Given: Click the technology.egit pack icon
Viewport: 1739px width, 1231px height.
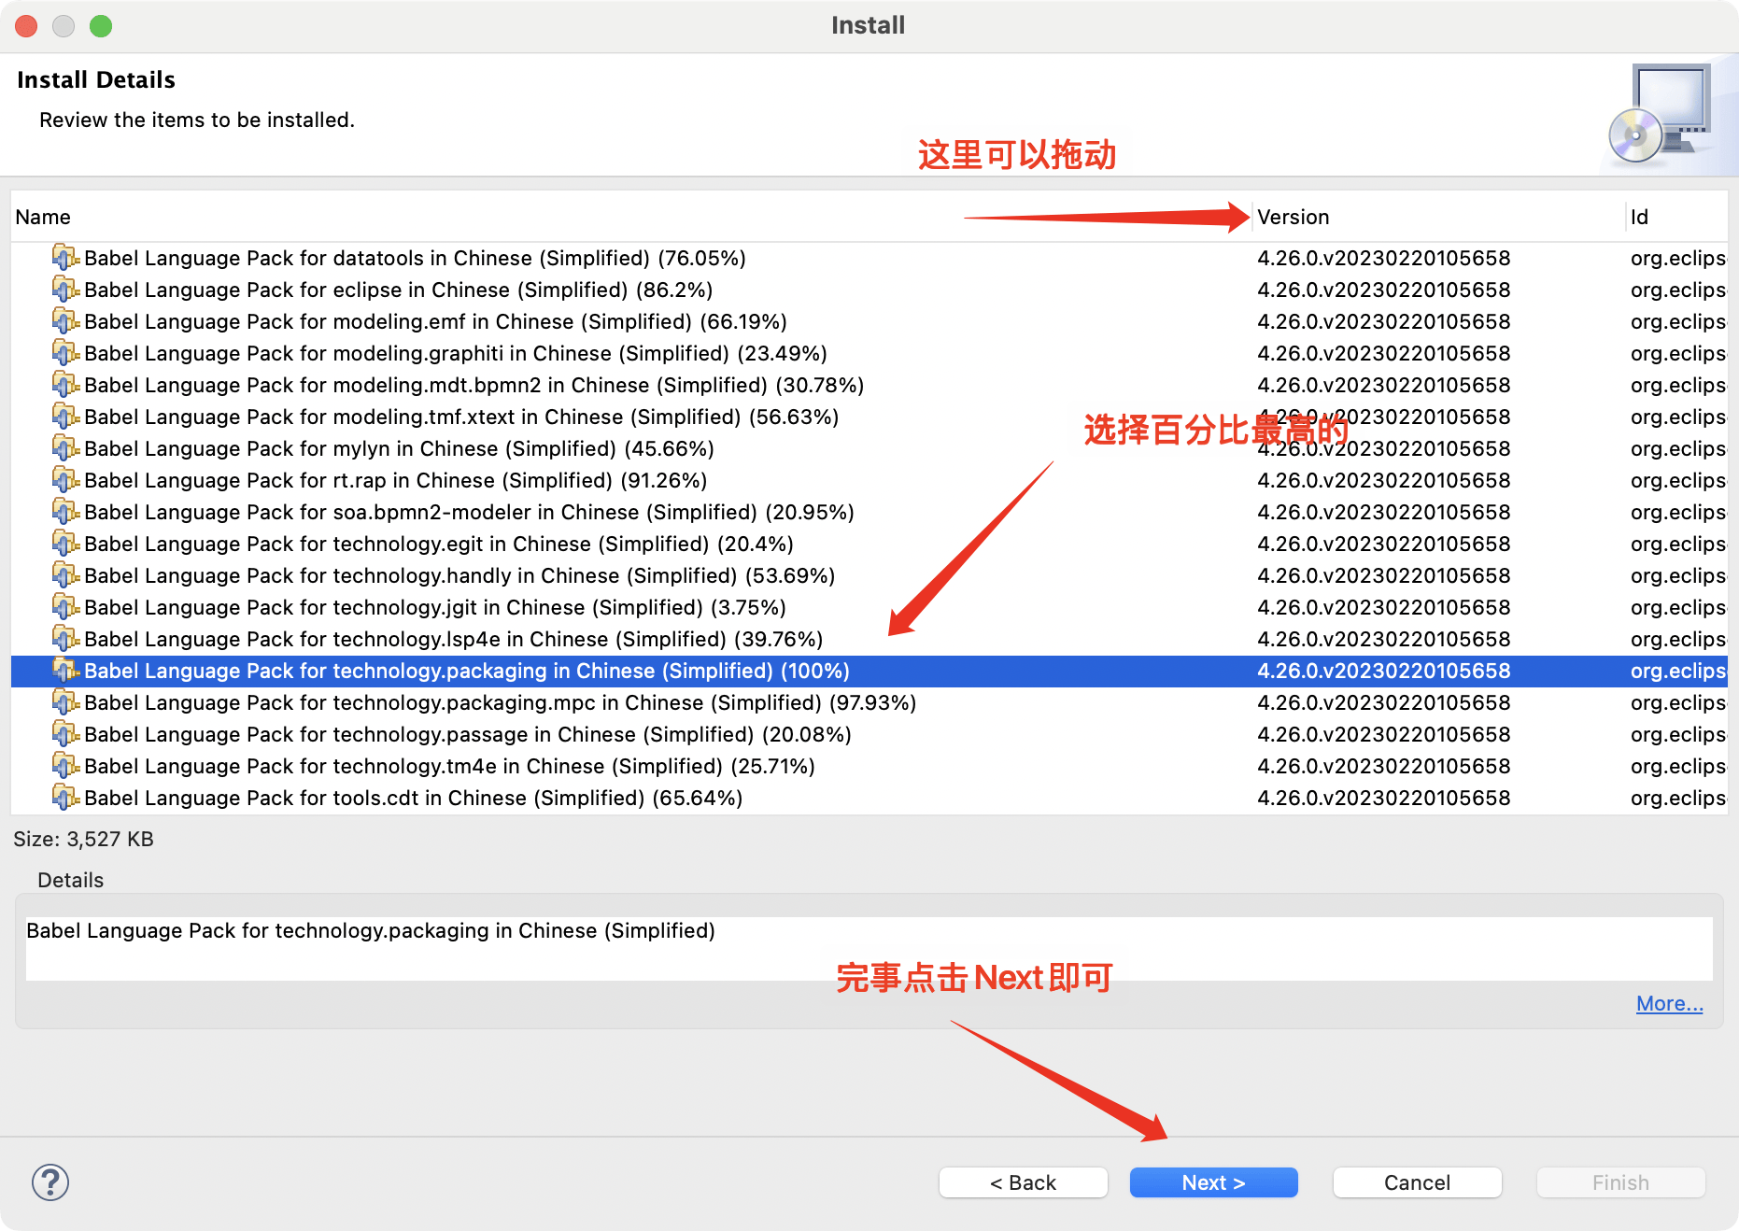Looking at the screenshot, I should pyautogui.click(x=64, y=543).
